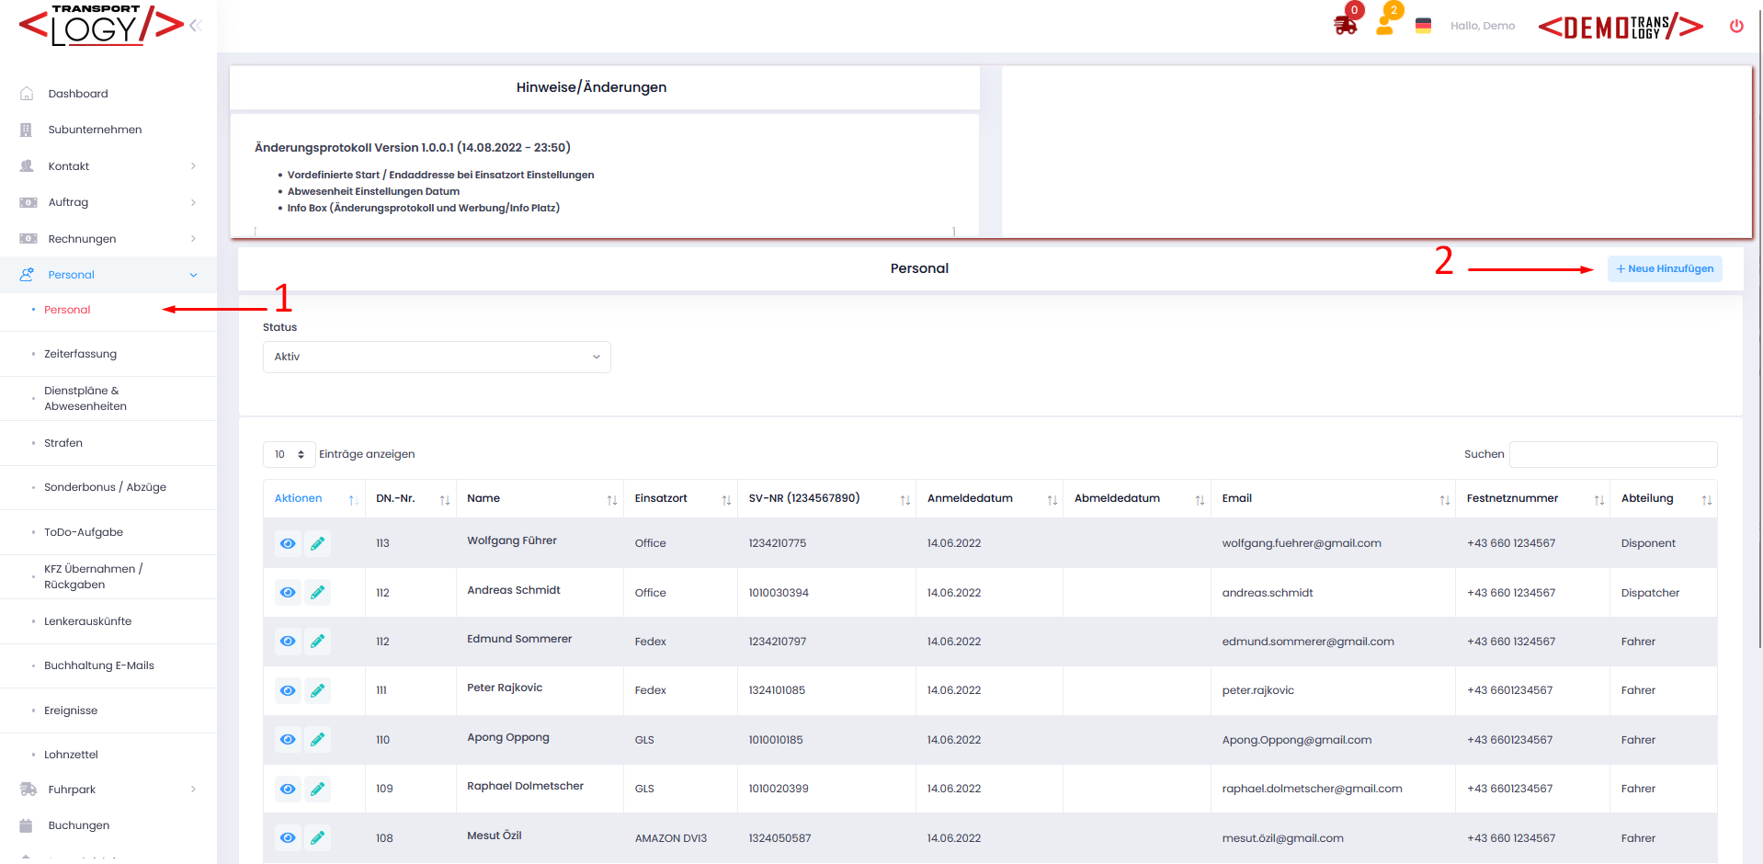Open Zeiterfassung in the sidebar
This screenshot has height=864, width=1763.
(x=80, y=354)
